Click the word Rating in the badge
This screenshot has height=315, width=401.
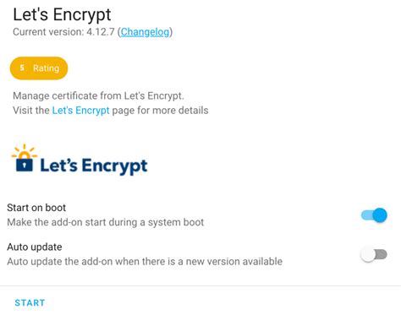click(x=47, y=68)
